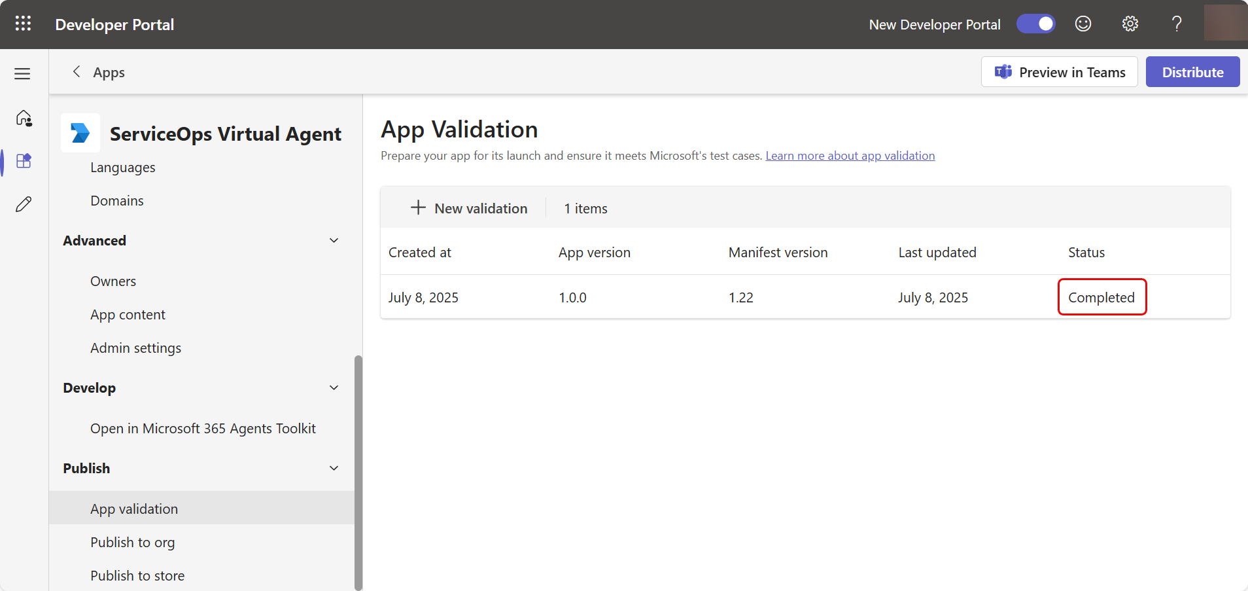Image resolution: width=1248 pixels, height=591 pixels.
Task: Open Tools pencil icon in sidebar
Action: click(x=24, y=204)
